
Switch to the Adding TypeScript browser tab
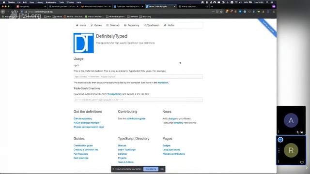tap(193, 6)
